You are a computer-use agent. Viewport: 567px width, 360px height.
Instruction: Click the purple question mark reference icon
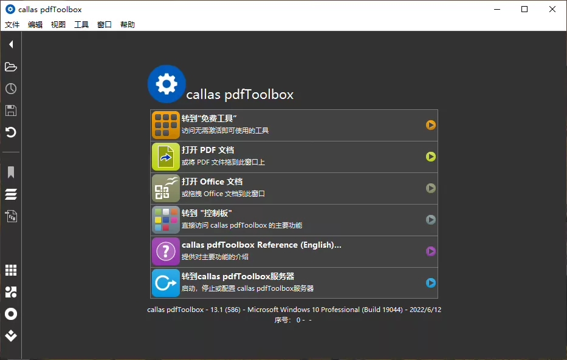tap(166, 251)
